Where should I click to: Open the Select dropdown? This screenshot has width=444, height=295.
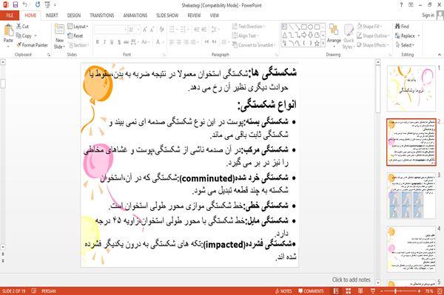coord(405,45)
